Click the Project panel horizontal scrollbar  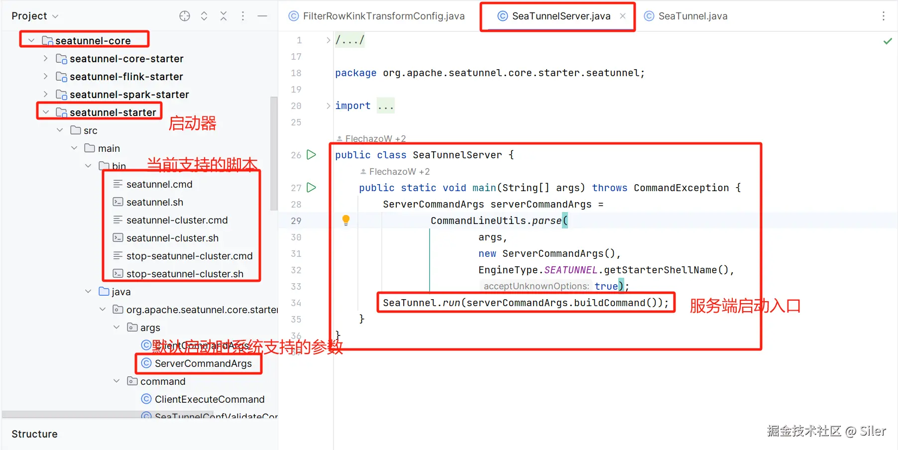(107, 414)
